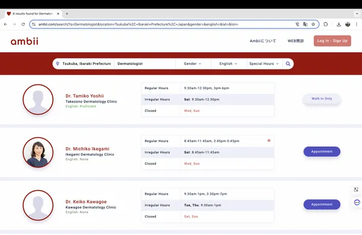The height and width of the screenshot is (235, 362).
Task: Click the ambii logo
Action: pyautogui.click(x=25, y=41)
